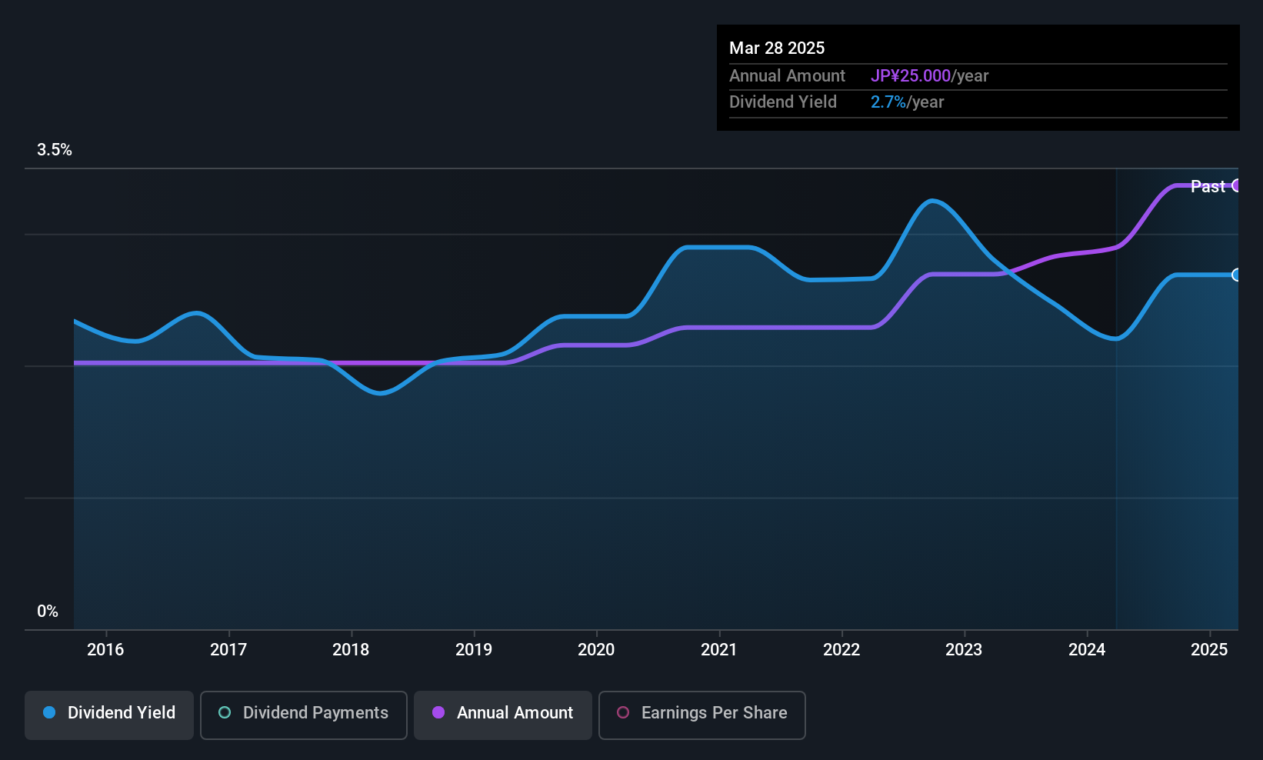Select the purple Annual Amount line endpoint marker

point(1237,185)
